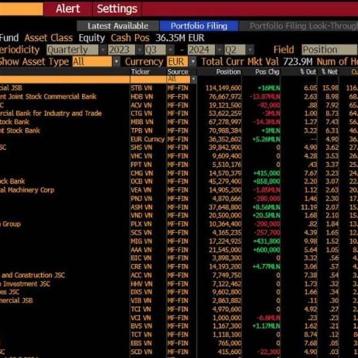Click position change +16MLN
Viewport: 358px width, 358px height.
(x=268, y=88)
